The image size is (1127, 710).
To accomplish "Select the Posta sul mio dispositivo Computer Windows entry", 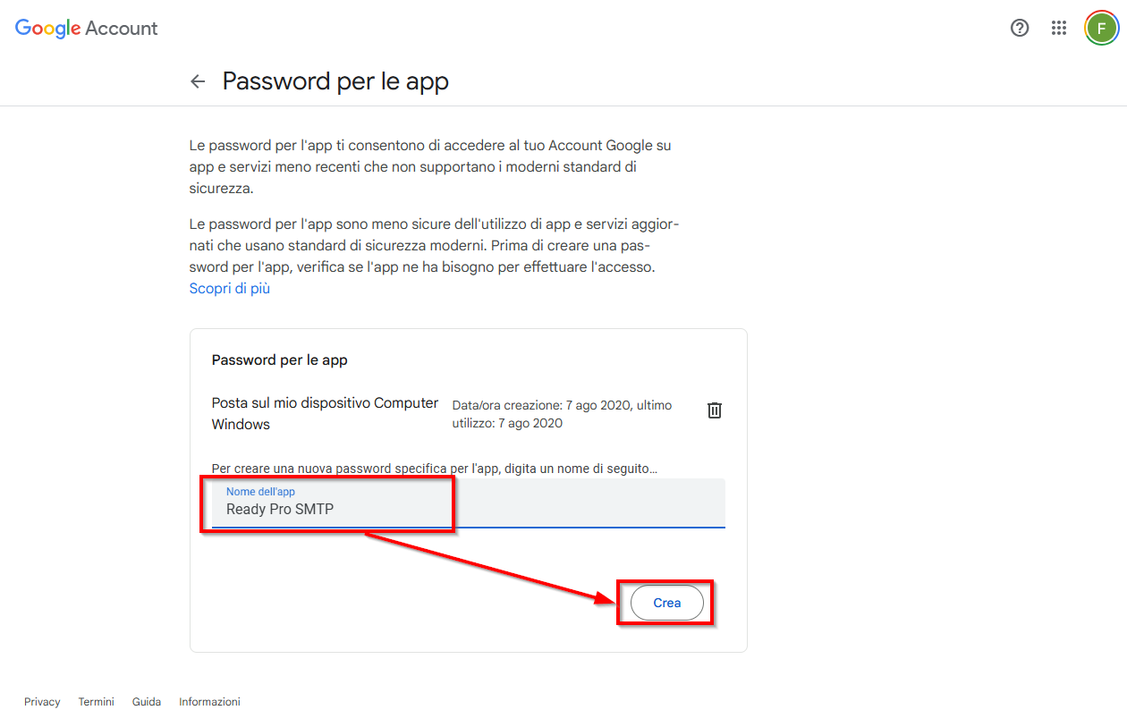I will pyautogui.click(x=326, y=414).
